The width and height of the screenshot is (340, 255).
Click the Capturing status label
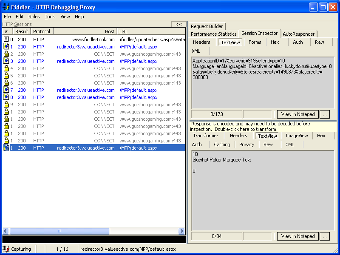point(21,249)
